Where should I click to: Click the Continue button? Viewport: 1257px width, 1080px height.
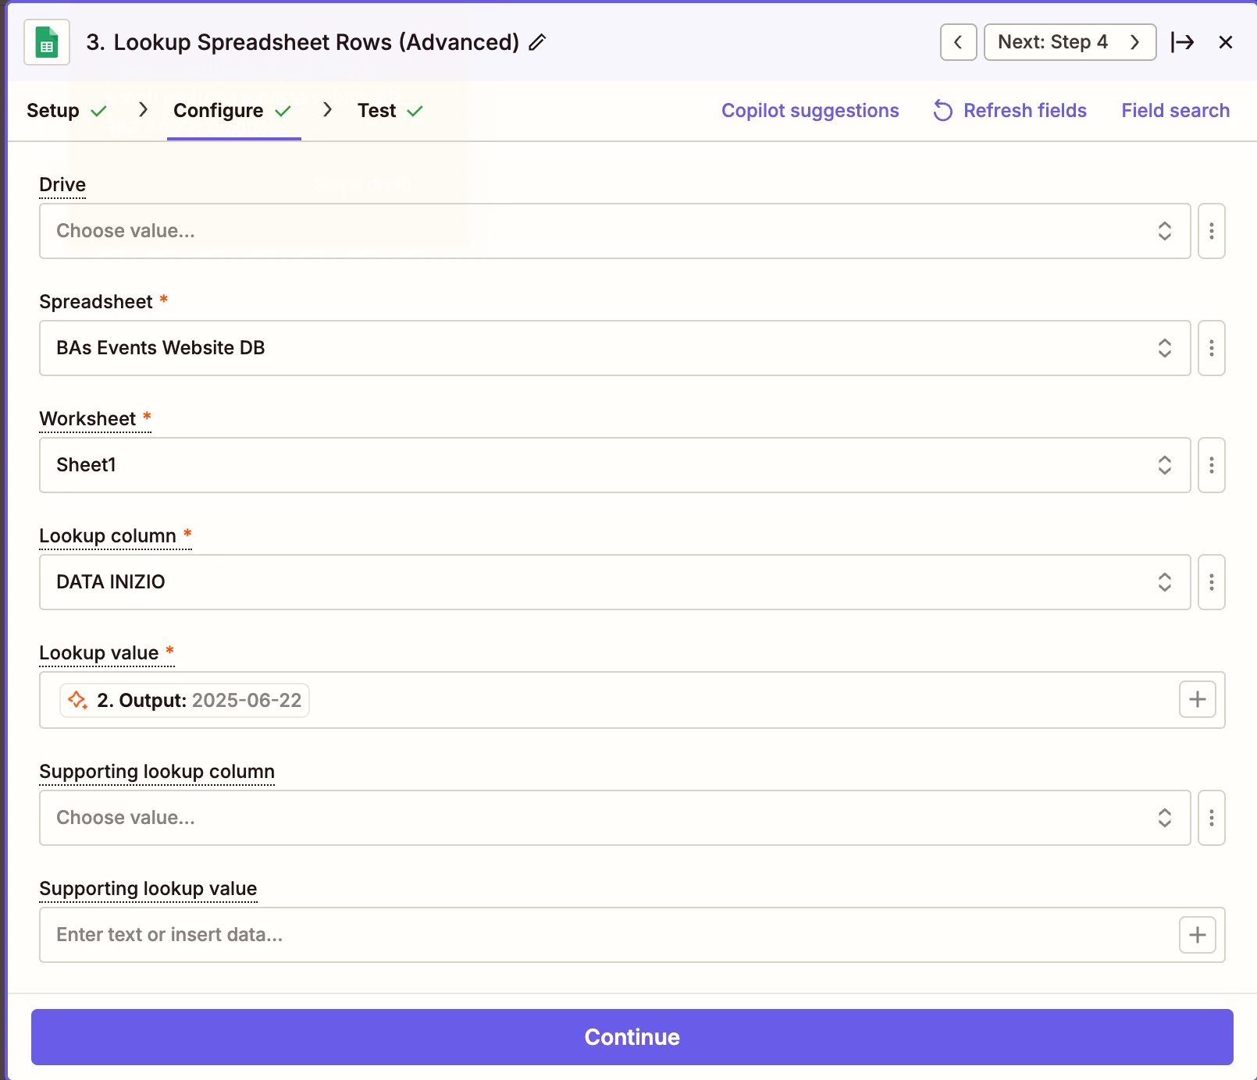click(x=632, y=1037)
